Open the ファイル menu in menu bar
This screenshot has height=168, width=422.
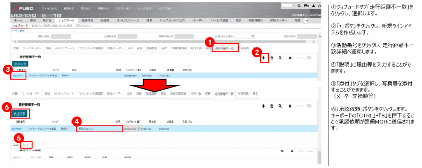[x=49, y=8]
